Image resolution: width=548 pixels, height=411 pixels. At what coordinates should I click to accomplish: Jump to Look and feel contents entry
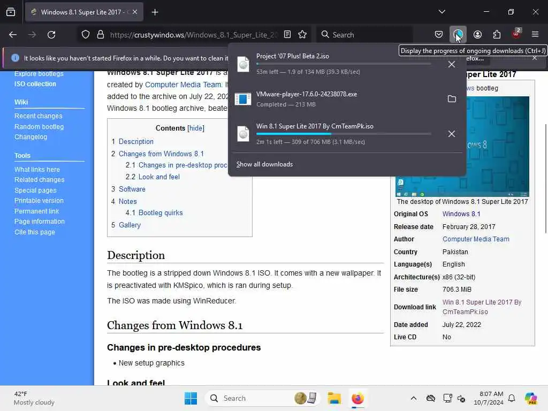click(x=159, y=177)
